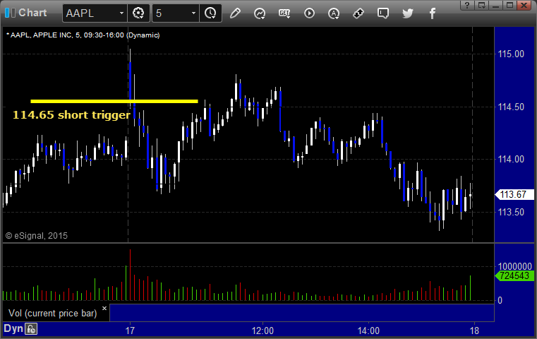Open help question mark button
537x339 pixels.
(x=467, y=5)
